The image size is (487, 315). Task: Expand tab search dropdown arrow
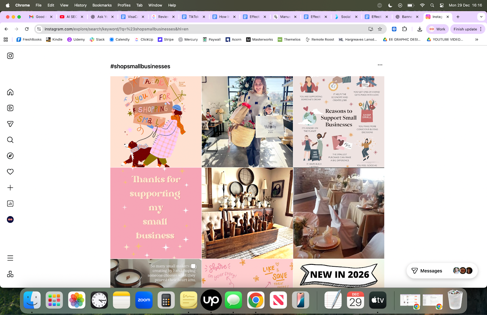coord(481,17)
